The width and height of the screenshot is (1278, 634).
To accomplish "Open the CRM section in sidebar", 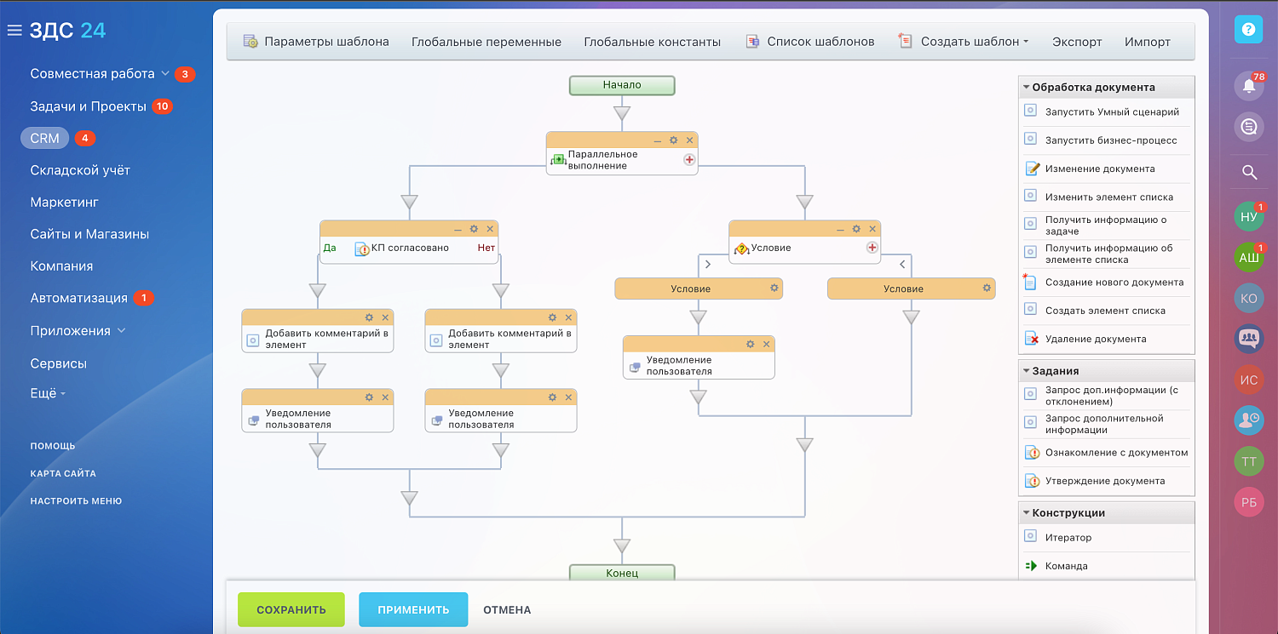I will (44, 137).
